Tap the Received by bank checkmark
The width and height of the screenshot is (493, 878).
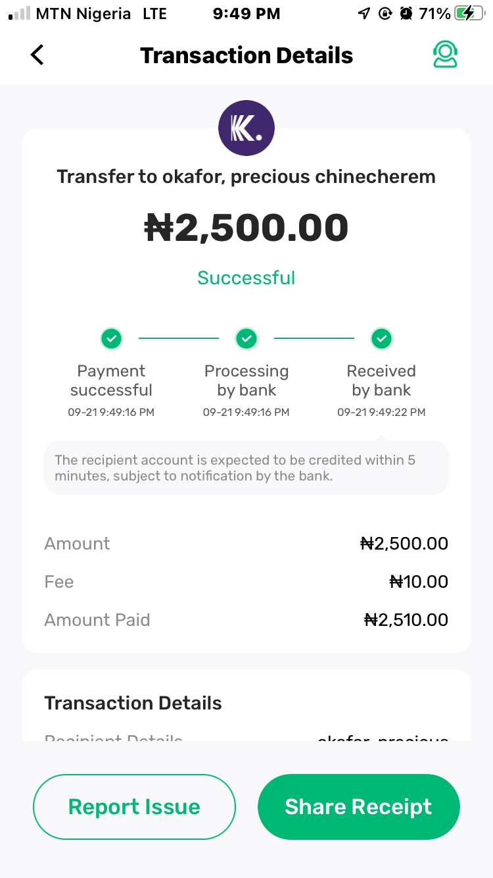381,339
